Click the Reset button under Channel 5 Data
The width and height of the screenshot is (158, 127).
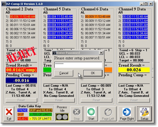tap(59, 100)
